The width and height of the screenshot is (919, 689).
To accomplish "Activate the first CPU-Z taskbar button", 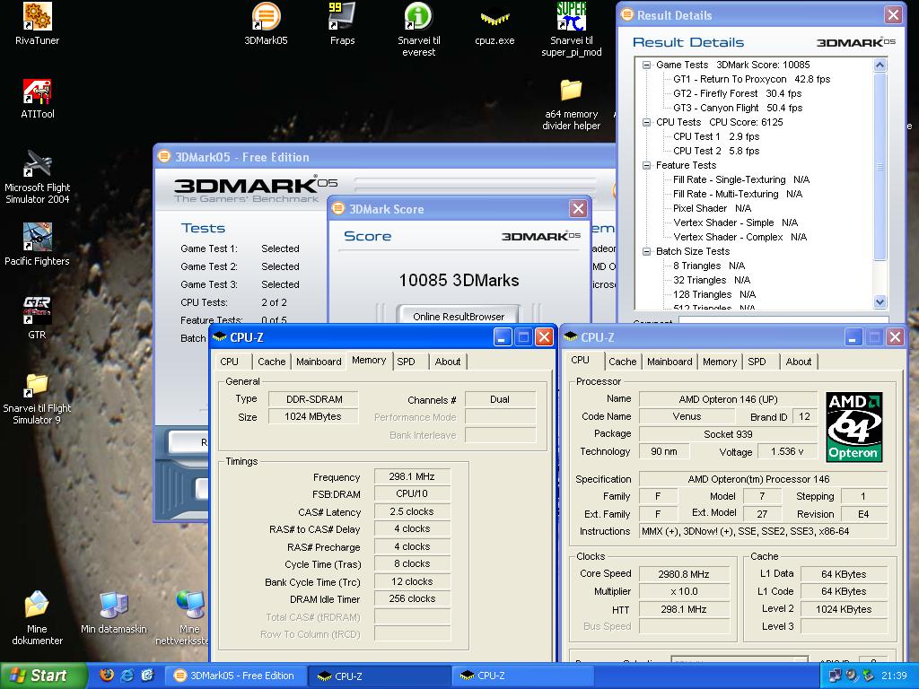I will pos(380,676).
